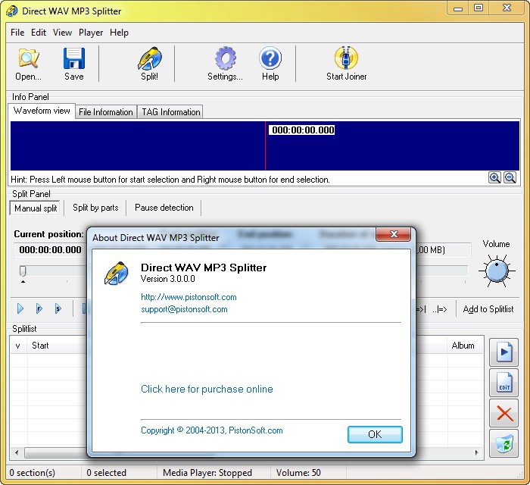Click the ..|=> jump marker button

(x=439, y=309)
